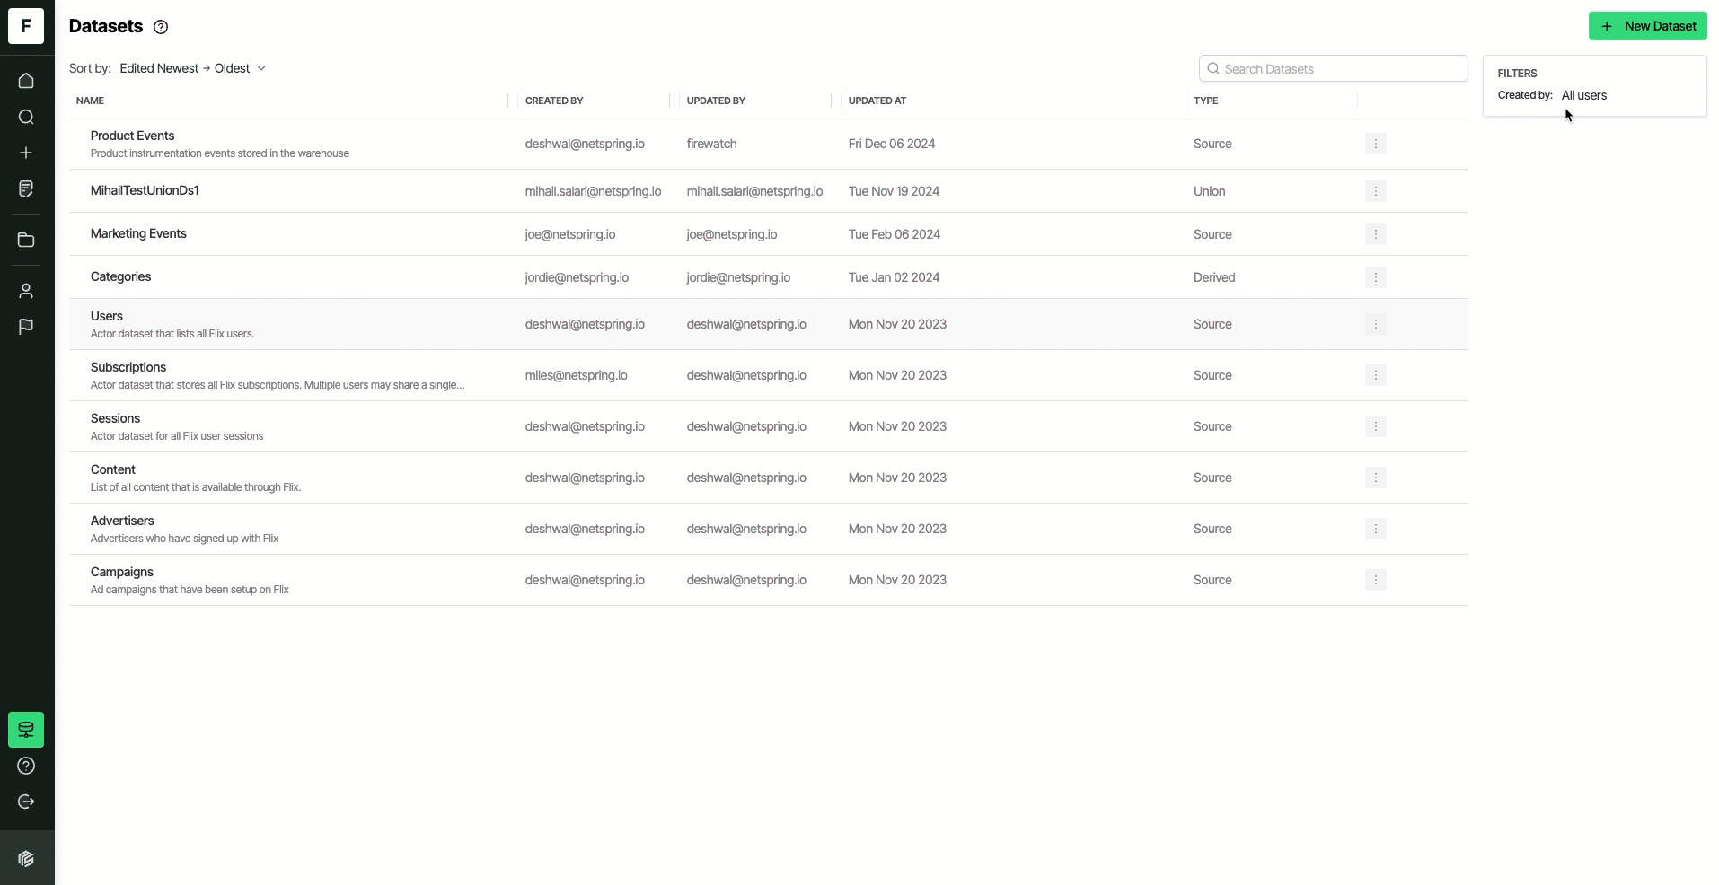Open the Campaigns dataset
This screenshot has width=1719, height=885.
(x=121, y=572)
